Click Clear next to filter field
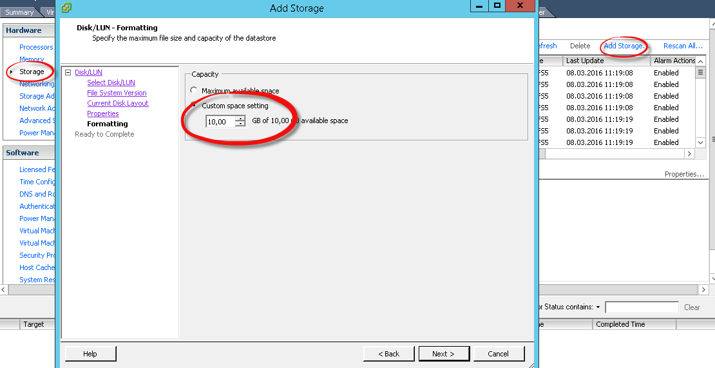Screen dimensions: 715x368 coord(692,307)
